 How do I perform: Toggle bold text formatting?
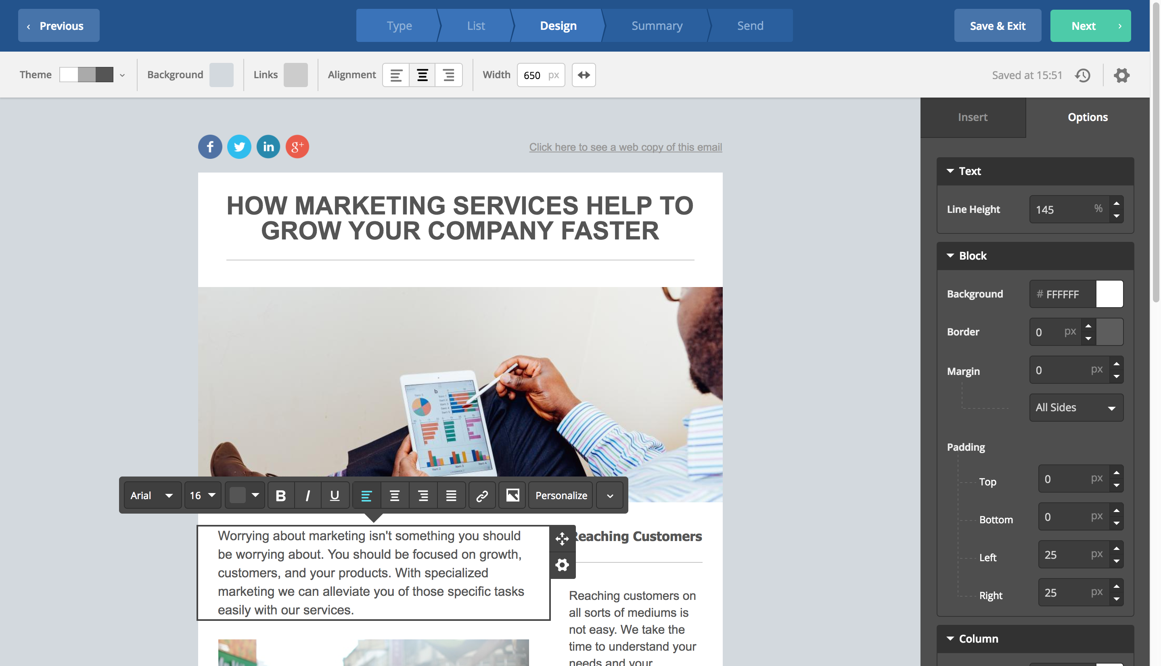pyautogui.click(x=280, y=495)
